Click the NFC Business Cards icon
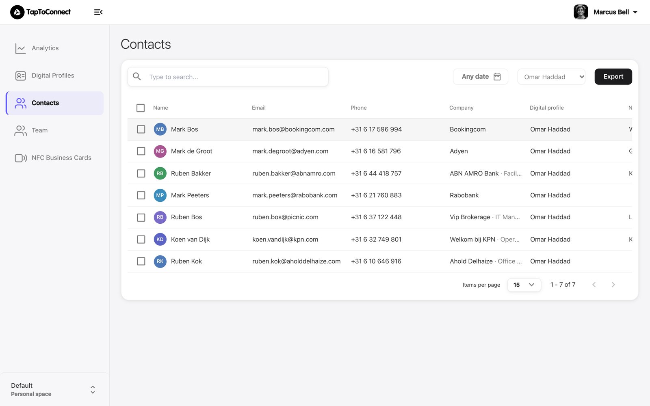Viewport: 650px width, 406px height. click(x=21, y=158)
